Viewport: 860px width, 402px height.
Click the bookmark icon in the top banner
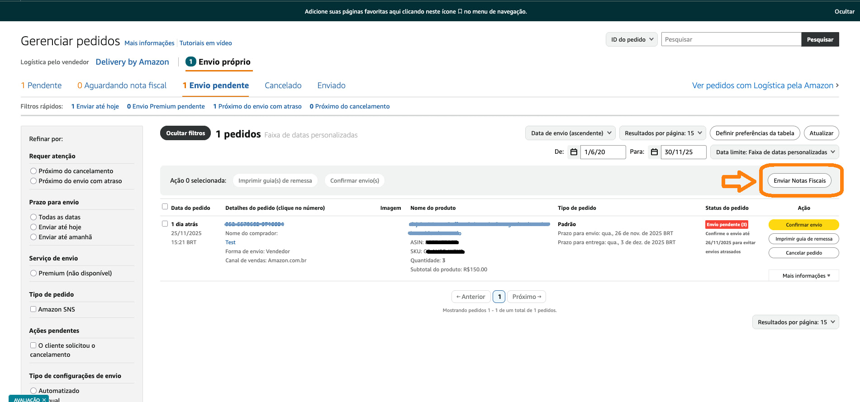pos(460,12)
